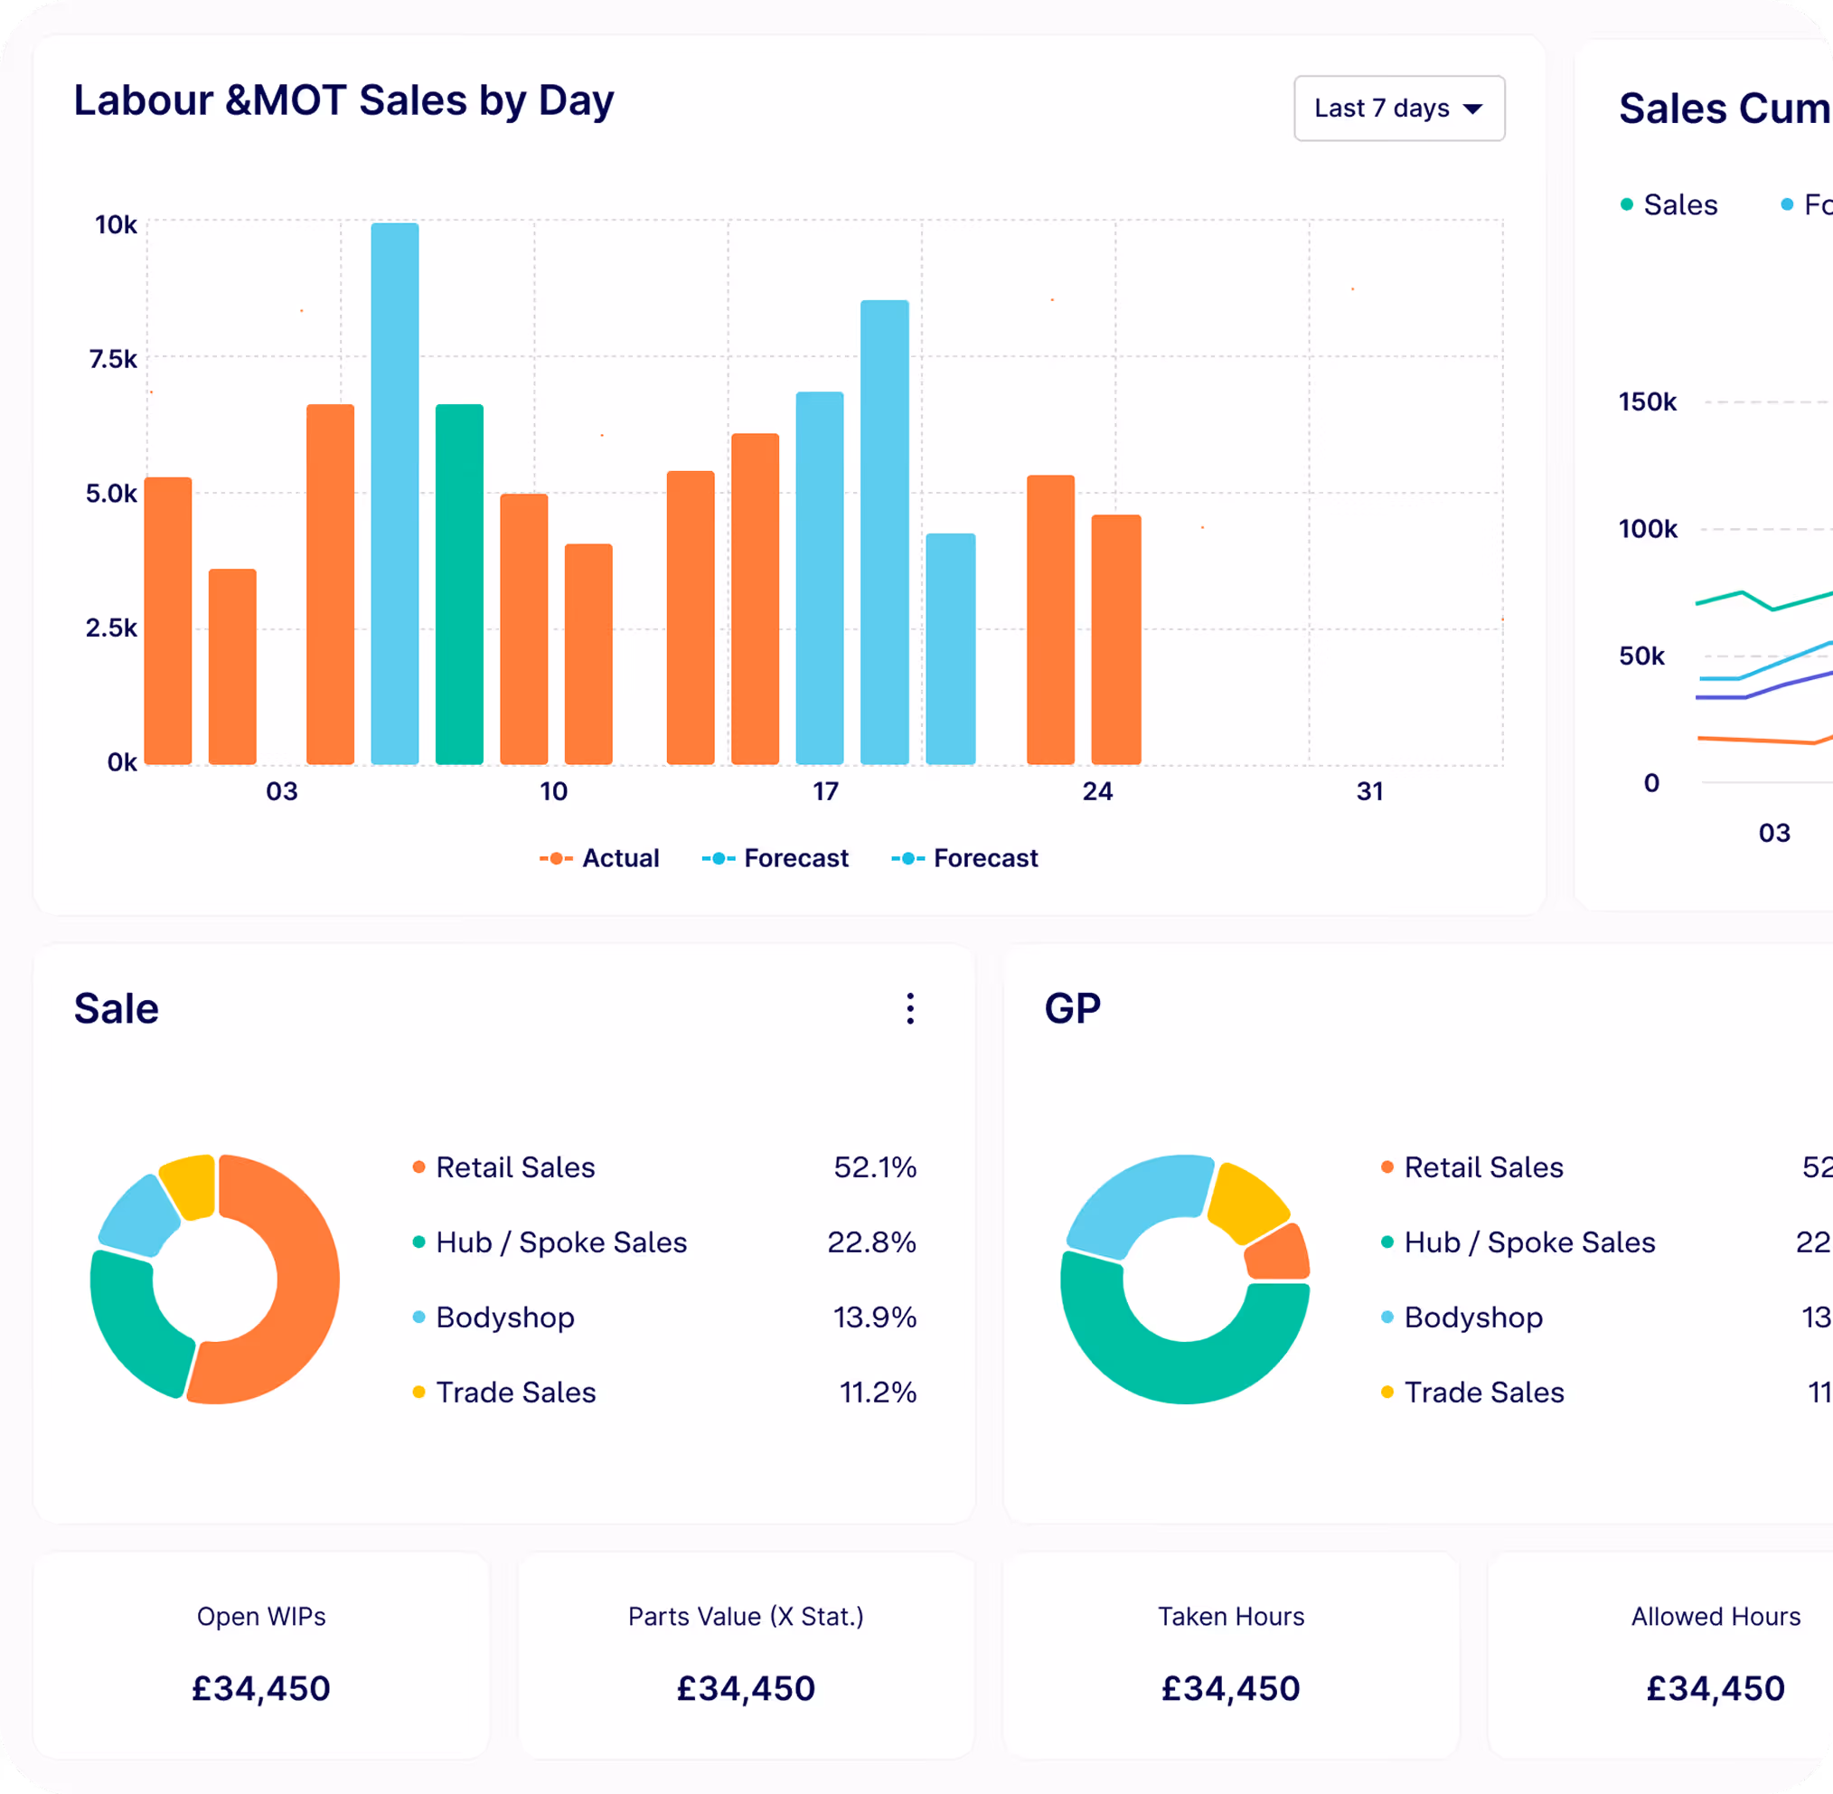This screenshot has width=1833, height=1794.
Task: Click the orange Retail Sales donut segment in Sale
Action: pyautogui.click(x=306, y=1281)
